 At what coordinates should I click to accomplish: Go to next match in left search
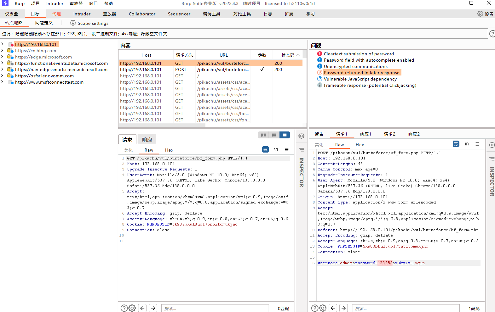(x=153, y=308)
